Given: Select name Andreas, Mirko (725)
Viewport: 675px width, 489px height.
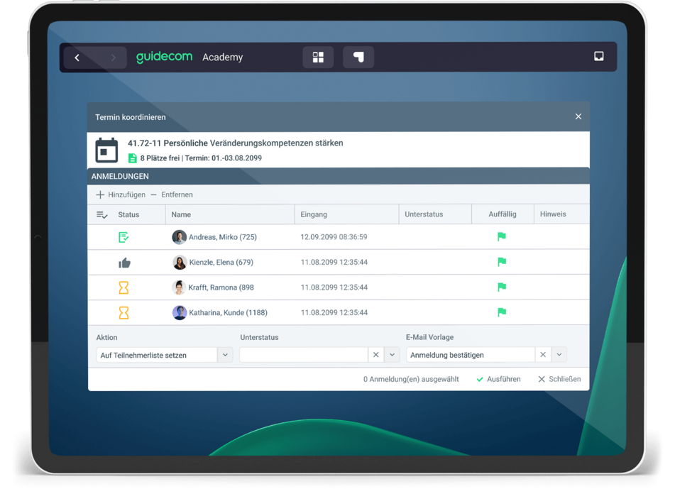Looking at the screenshot, I should tap(223, 237).
